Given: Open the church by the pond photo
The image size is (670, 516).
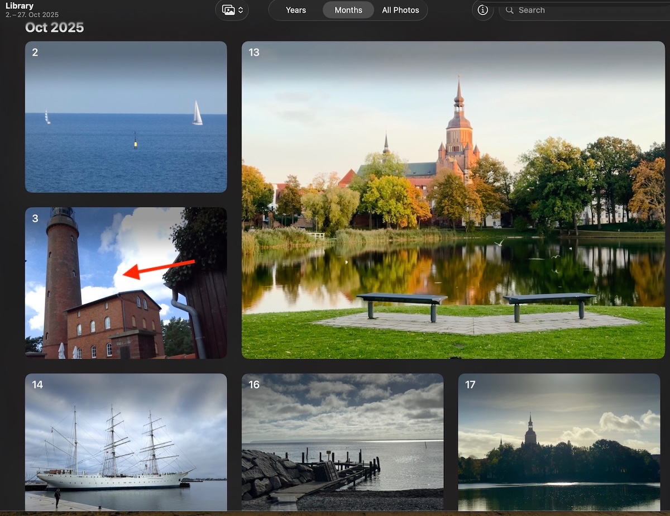Looking at the screenshot, I should coord(453,199).
